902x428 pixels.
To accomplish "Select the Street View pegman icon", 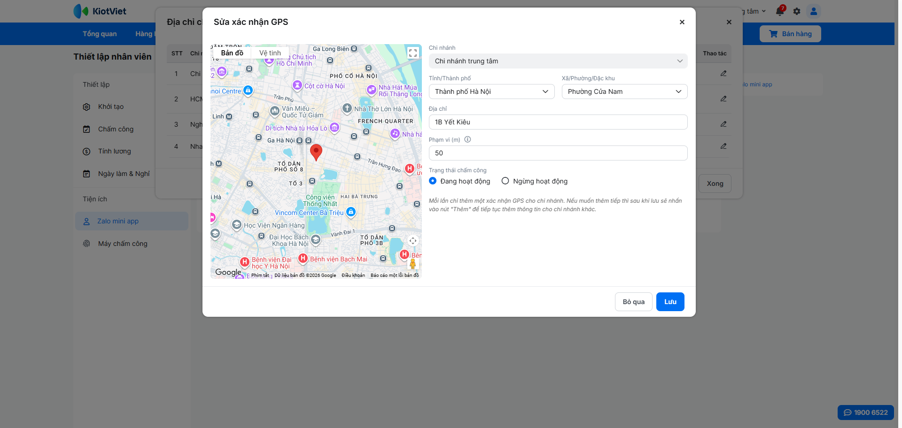I will click(413, 264).
